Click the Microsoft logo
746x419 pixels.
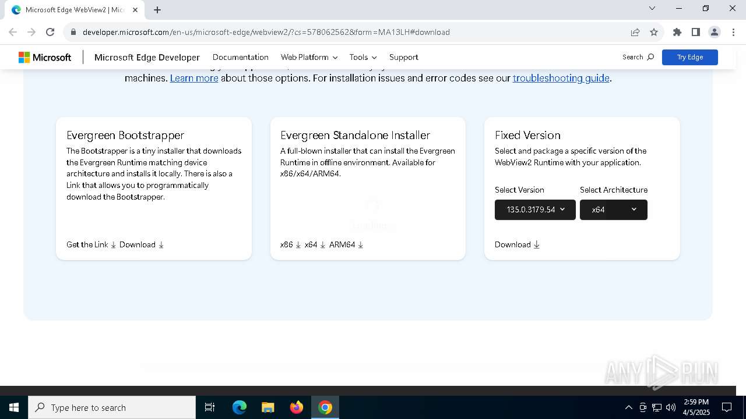click(x=45, y=57)
